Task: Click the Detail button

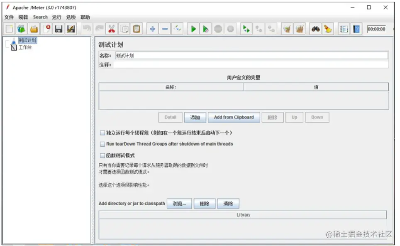Action: pyautogui.click(x=171, y=117)
